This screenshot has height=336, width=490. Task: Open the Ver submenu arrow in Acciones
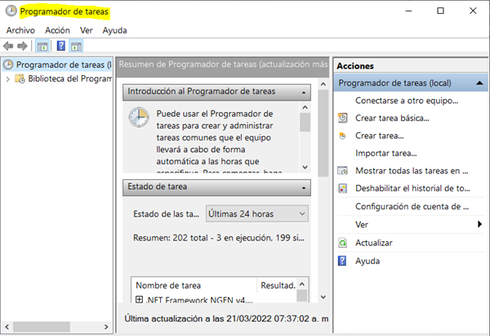(479, 224)
